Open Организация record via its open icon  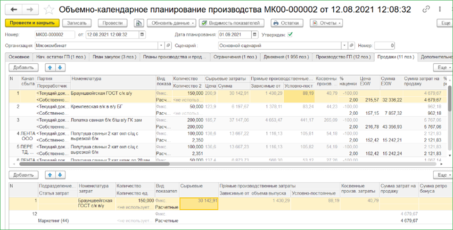coord(168,45)
